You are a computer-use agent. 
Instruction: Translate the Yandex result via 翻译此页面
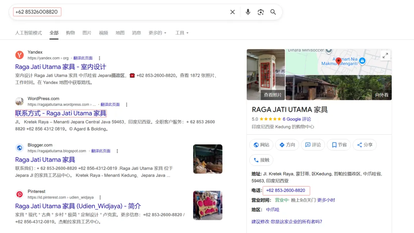[x=83, y=58]
